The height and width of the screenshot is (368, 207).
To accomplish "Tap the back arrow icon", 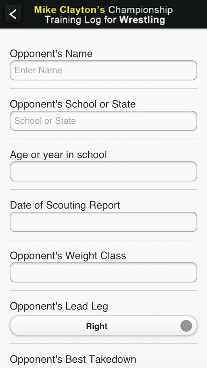I will [12, 14].
